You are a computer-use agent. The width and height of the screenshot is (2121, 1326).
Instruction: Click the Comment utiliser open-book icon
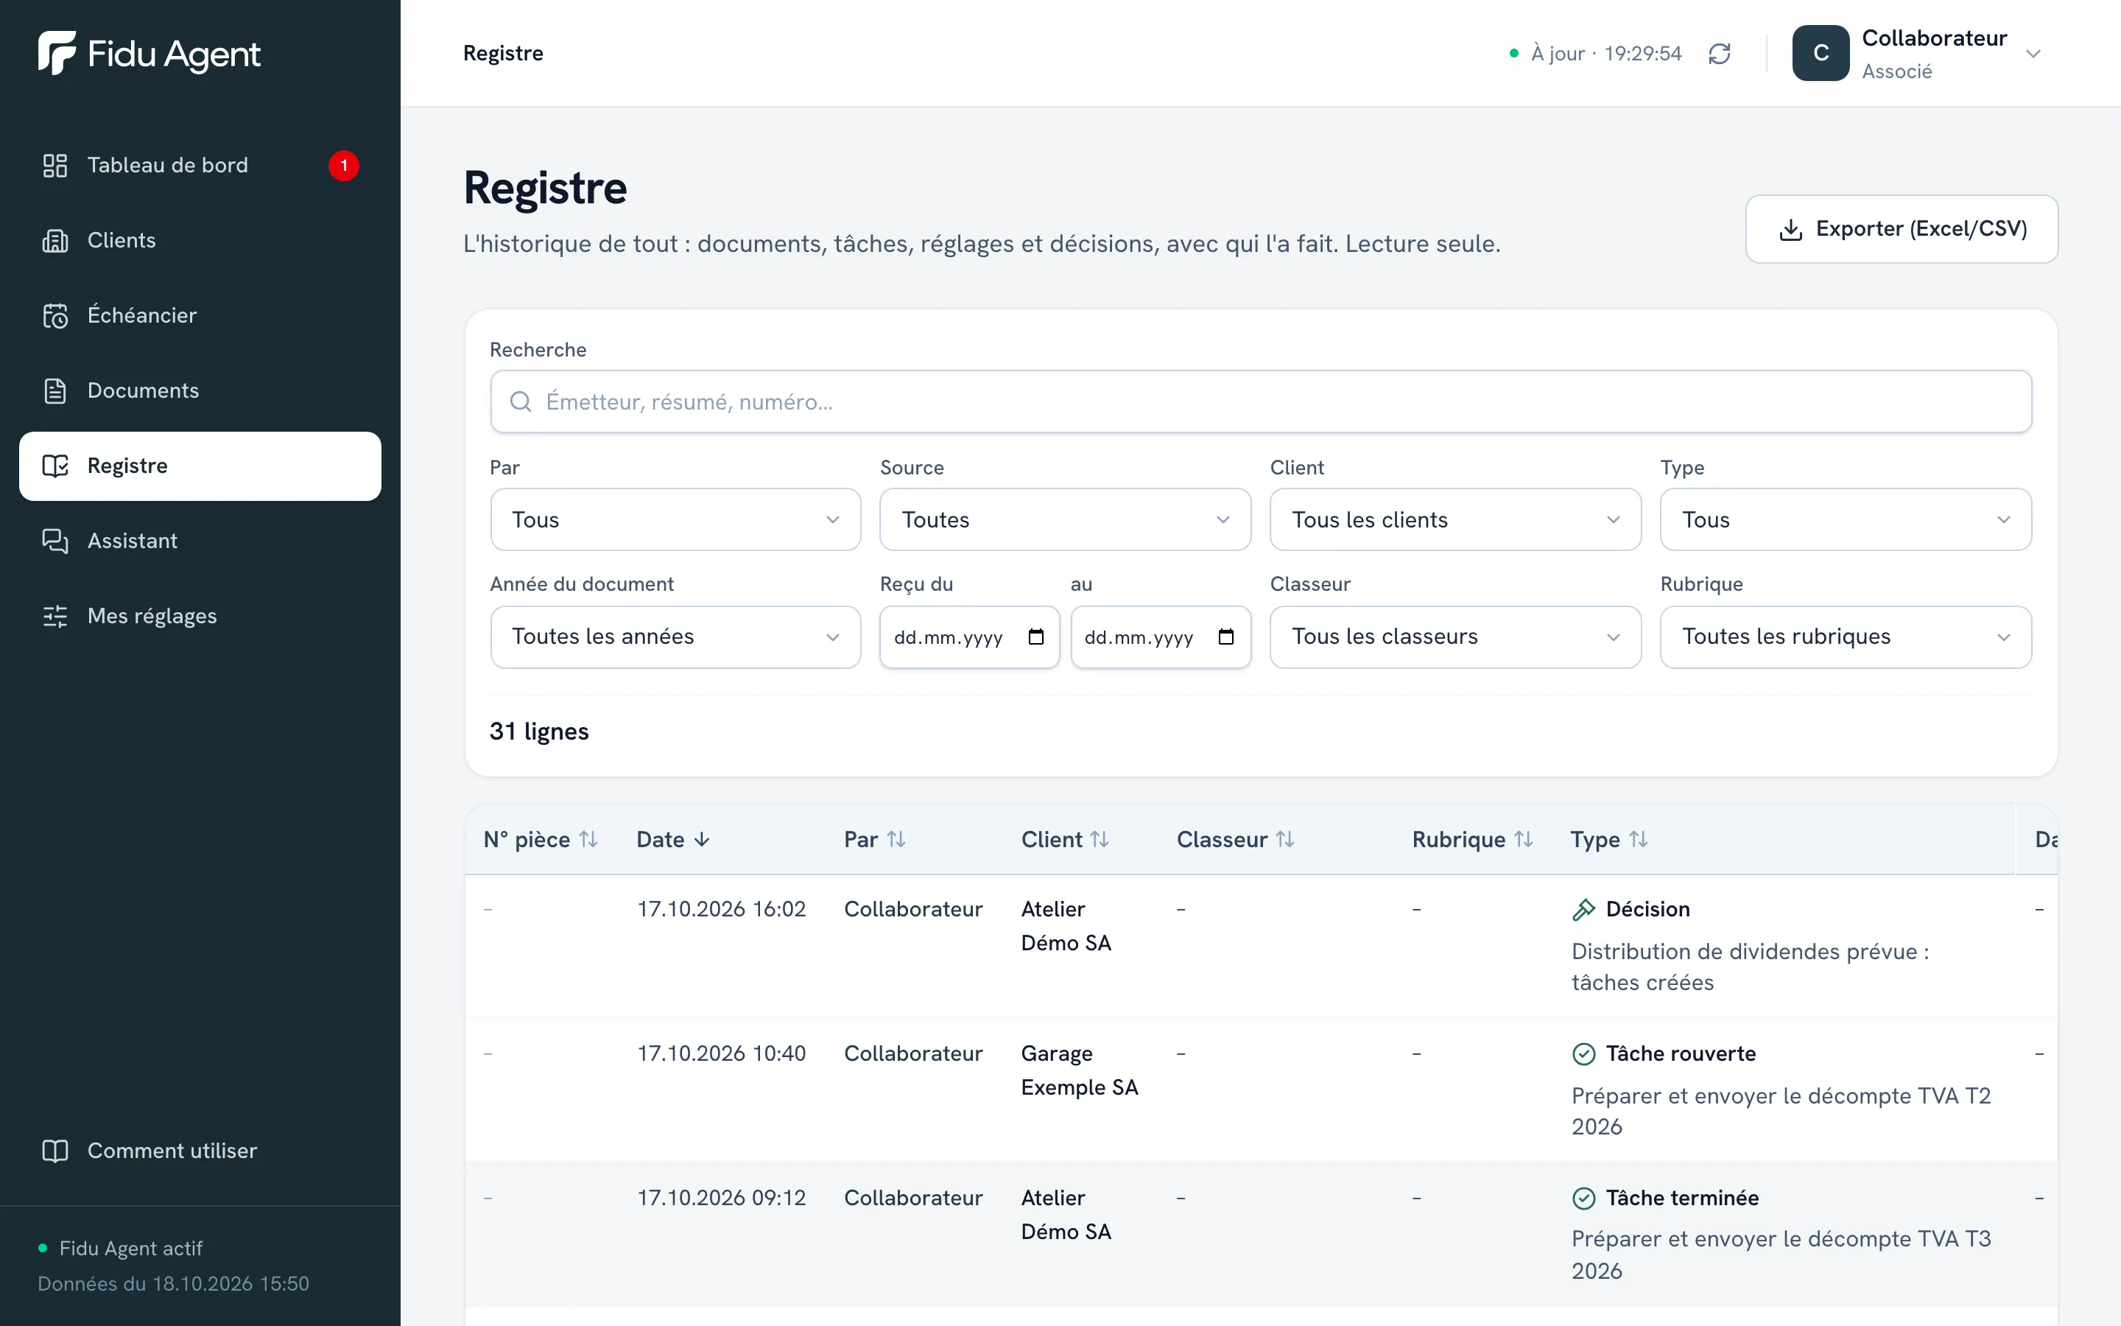click(x=55, y=1151)
